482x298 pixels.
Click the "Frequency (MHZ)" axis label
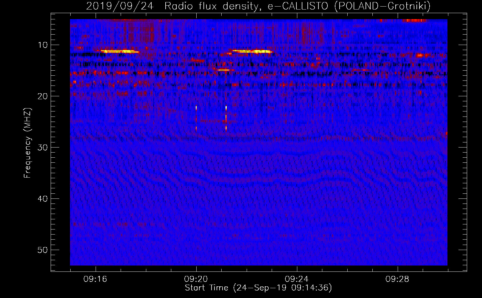27,143
